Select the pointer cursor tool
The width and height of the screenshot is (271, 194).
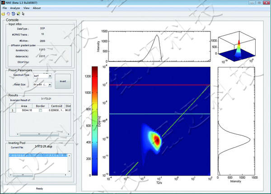coord(23,13)
